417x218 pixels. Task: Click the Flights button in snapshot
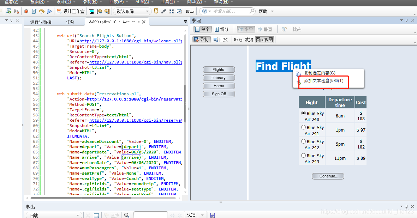coord(219,69)
